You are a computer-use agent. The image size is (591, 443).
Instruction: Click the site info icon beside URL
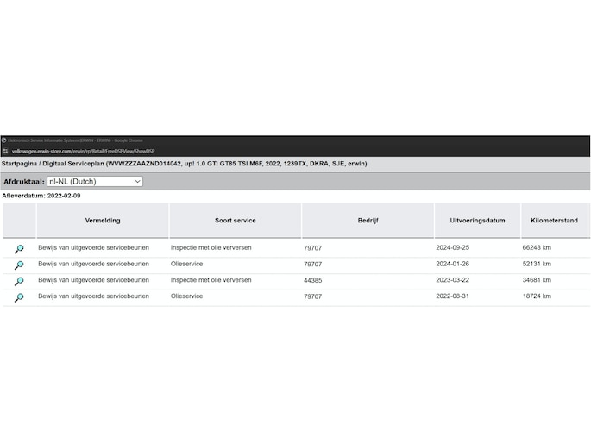coord(5,151)
